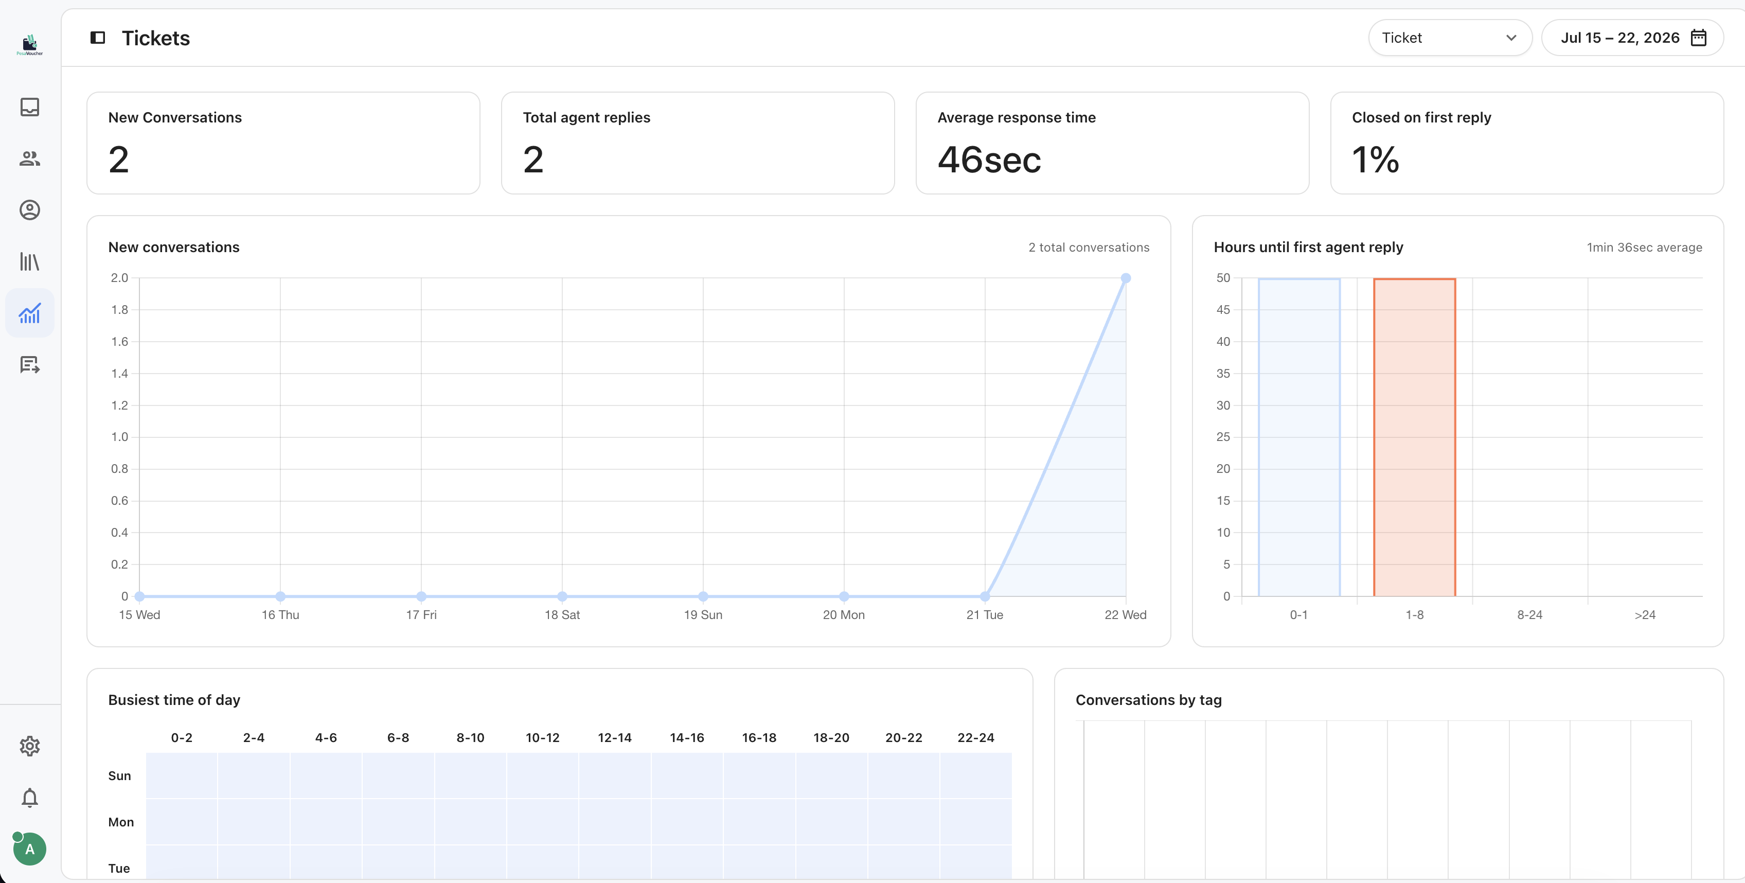Click the PesaVoucher logo
This screenshot has width=1745, height=883.
pos(30,45)
